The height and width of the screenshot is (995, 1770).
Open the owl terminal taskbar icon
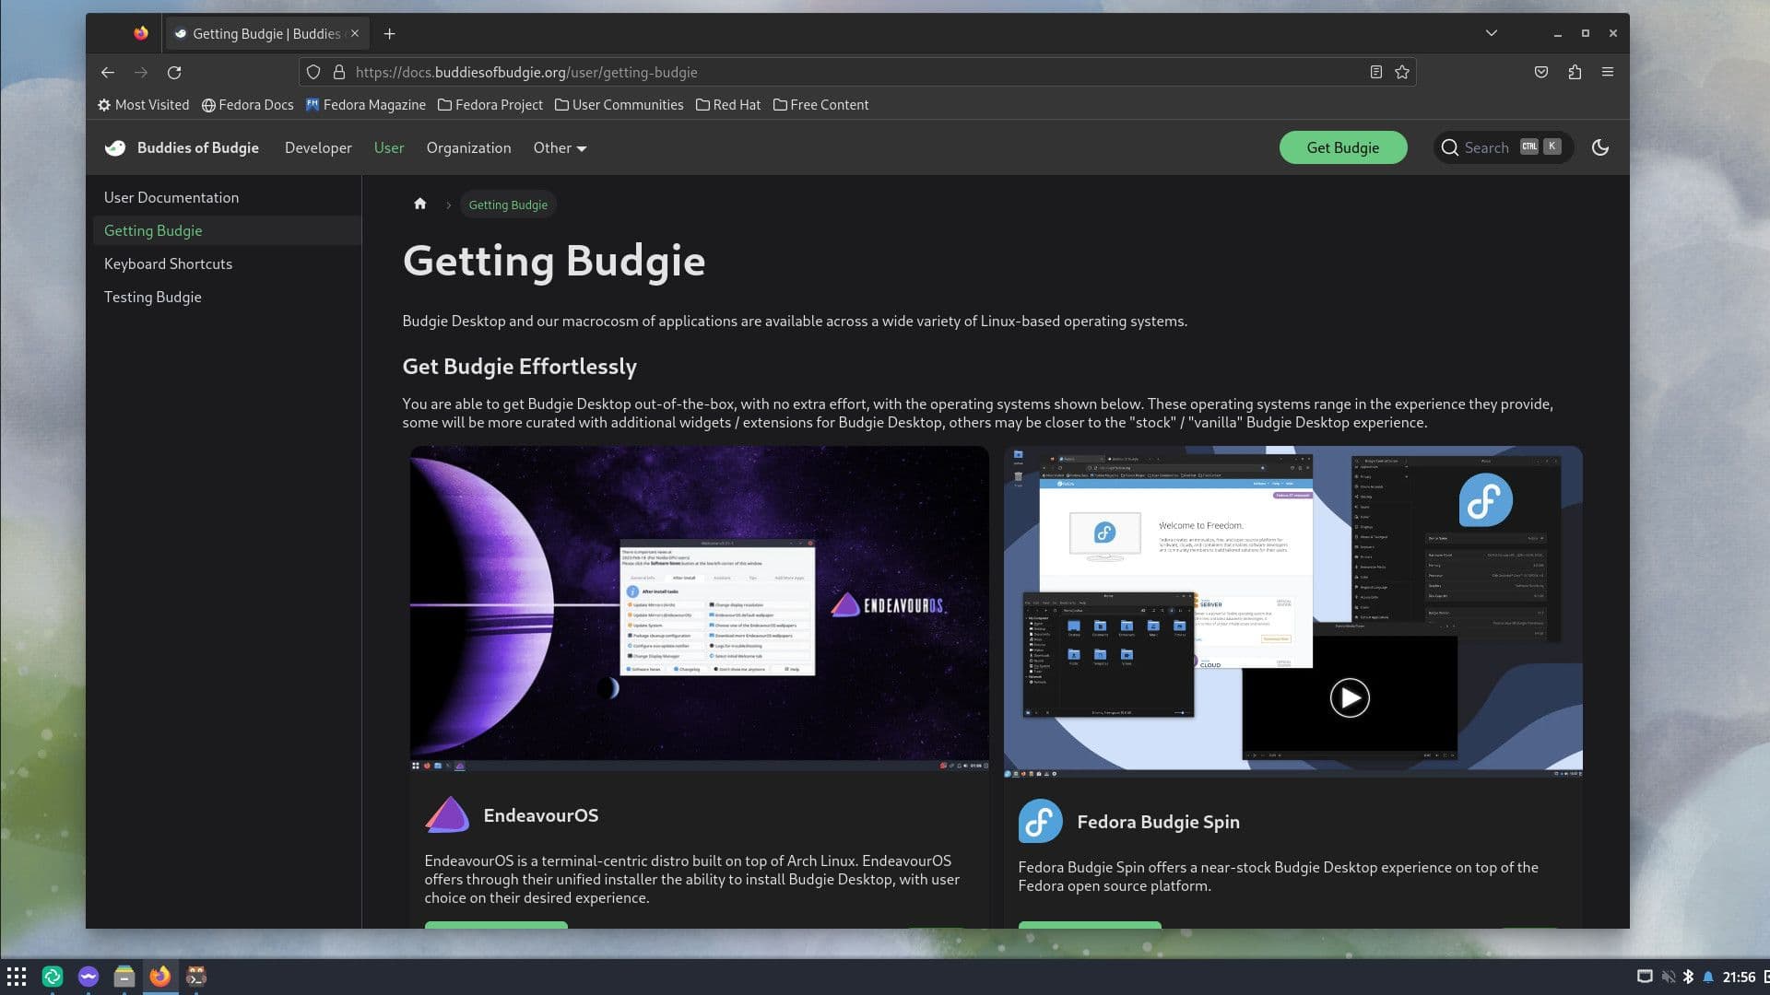[x=196, y=977]
